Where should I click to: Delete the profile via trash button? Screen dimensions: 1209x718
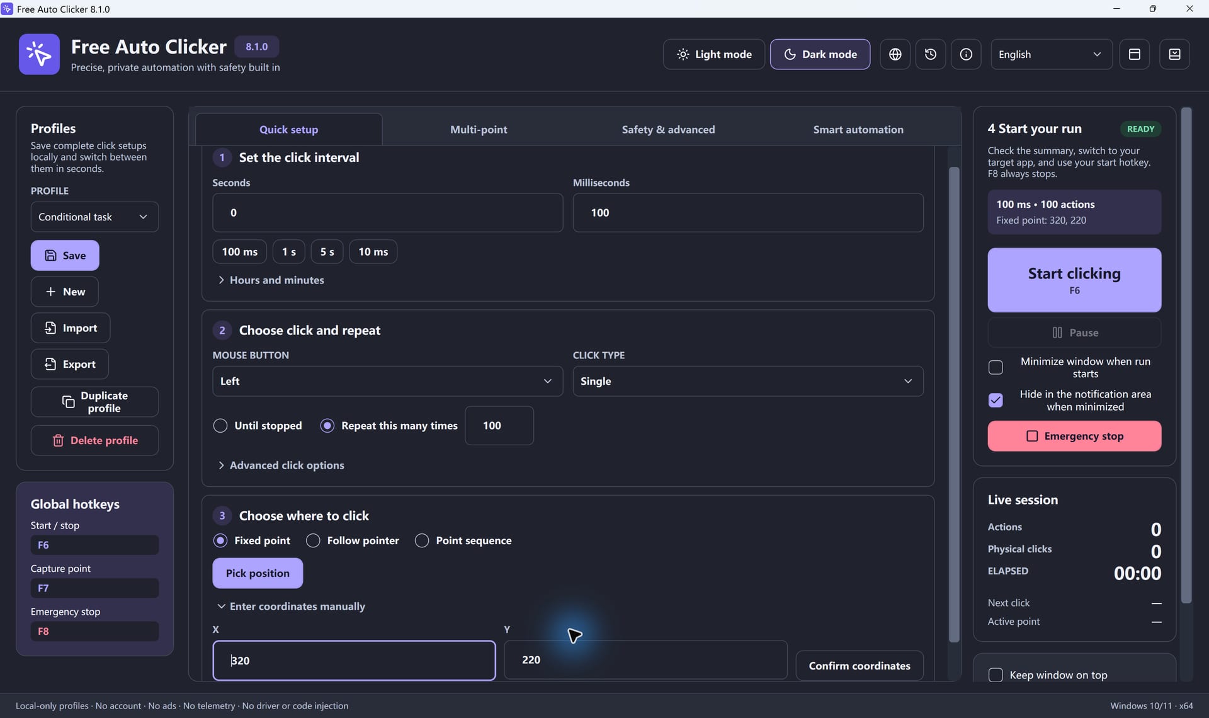click(x=94, y=440)
